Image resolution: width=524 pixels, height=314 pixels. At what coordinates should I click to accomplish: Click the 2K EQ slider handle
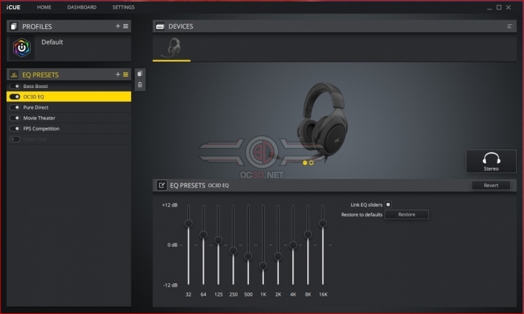click(278, 256)
